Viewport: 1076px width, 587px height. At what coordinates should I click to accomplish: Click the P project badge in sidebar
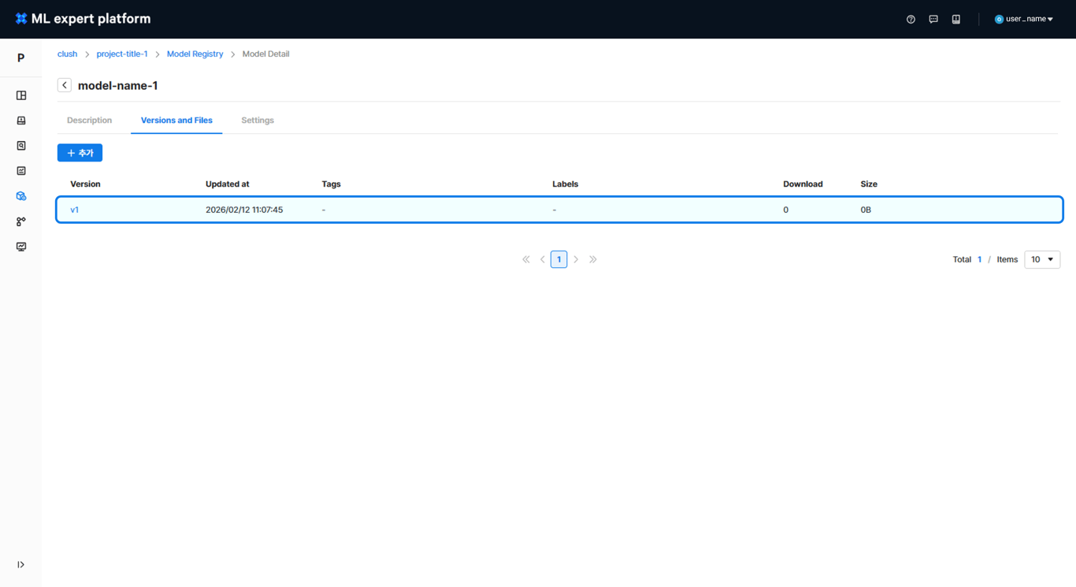pos(21,58)
